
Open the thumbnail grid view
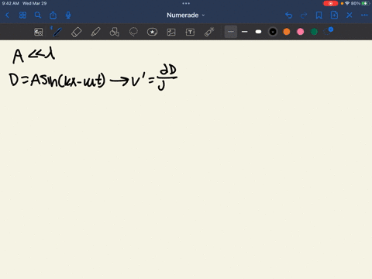22,15
